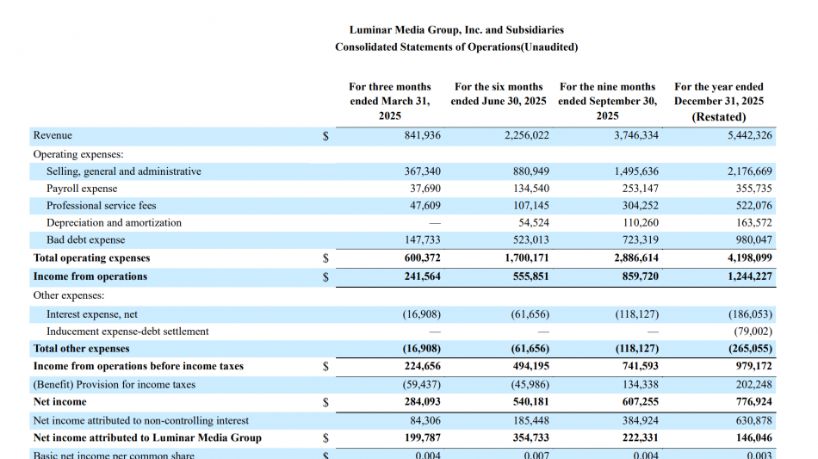Click tax provision value 202,248
818x459 pixels.
(x=753, y=384)
